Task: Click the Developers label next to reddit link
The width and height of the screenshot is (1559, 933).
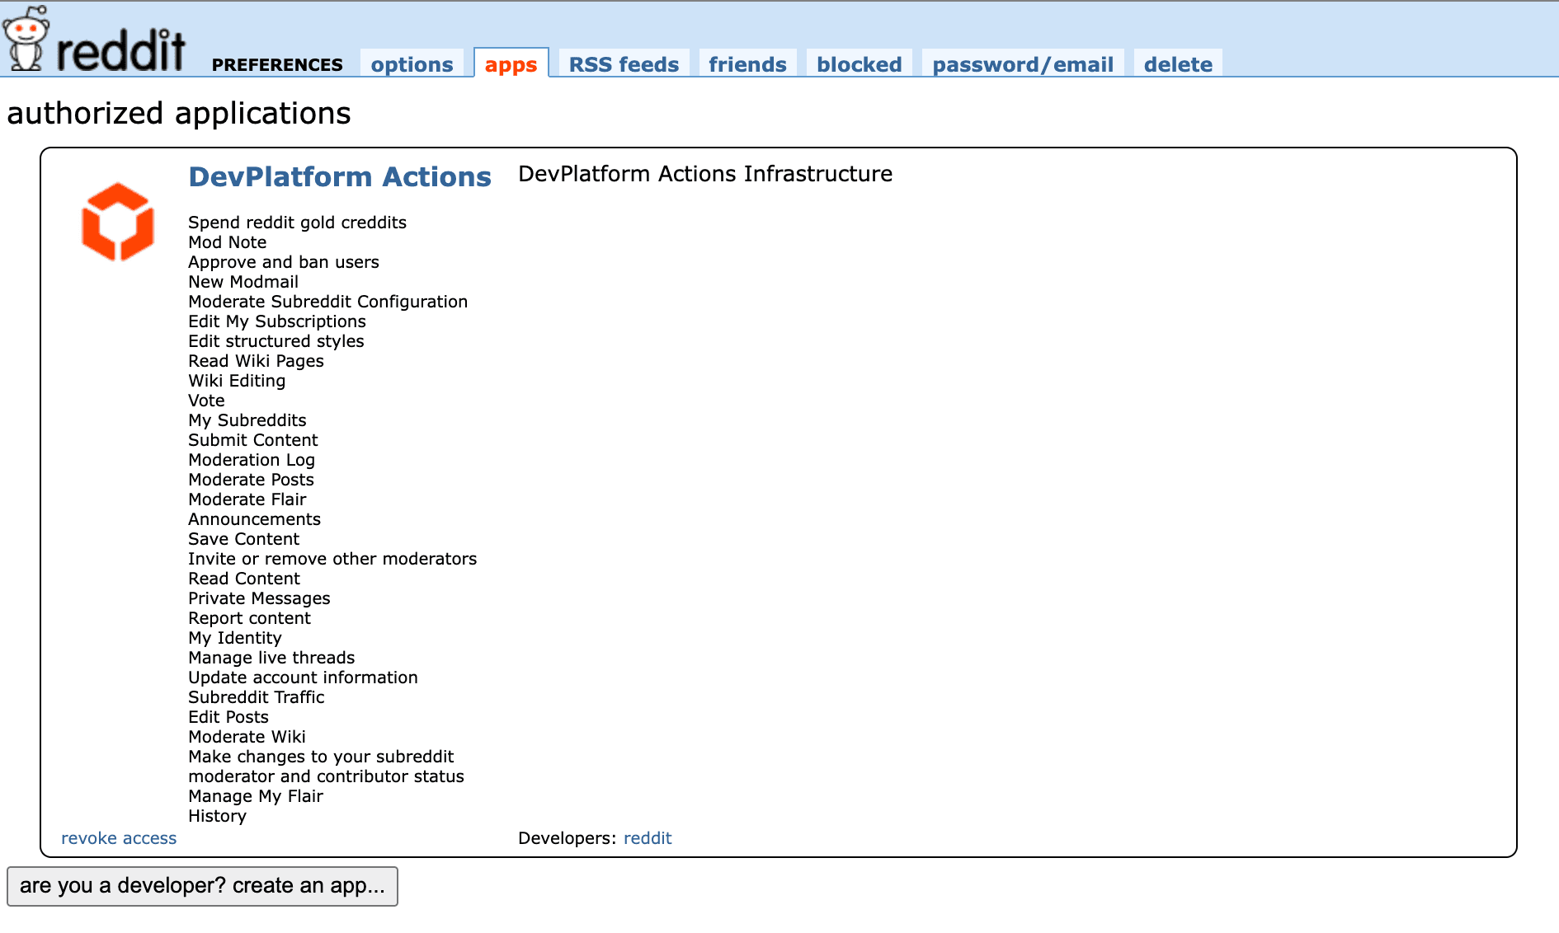Action: click(x=563, y=837)
